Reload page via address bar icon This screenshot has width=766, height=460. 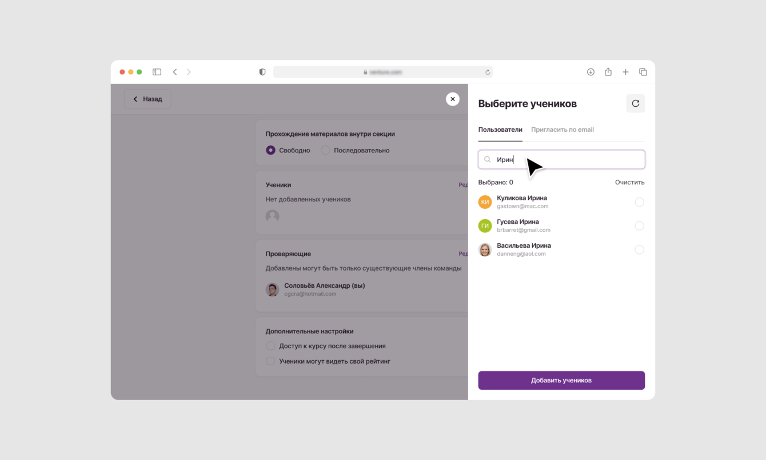click(x=488, y=72)
